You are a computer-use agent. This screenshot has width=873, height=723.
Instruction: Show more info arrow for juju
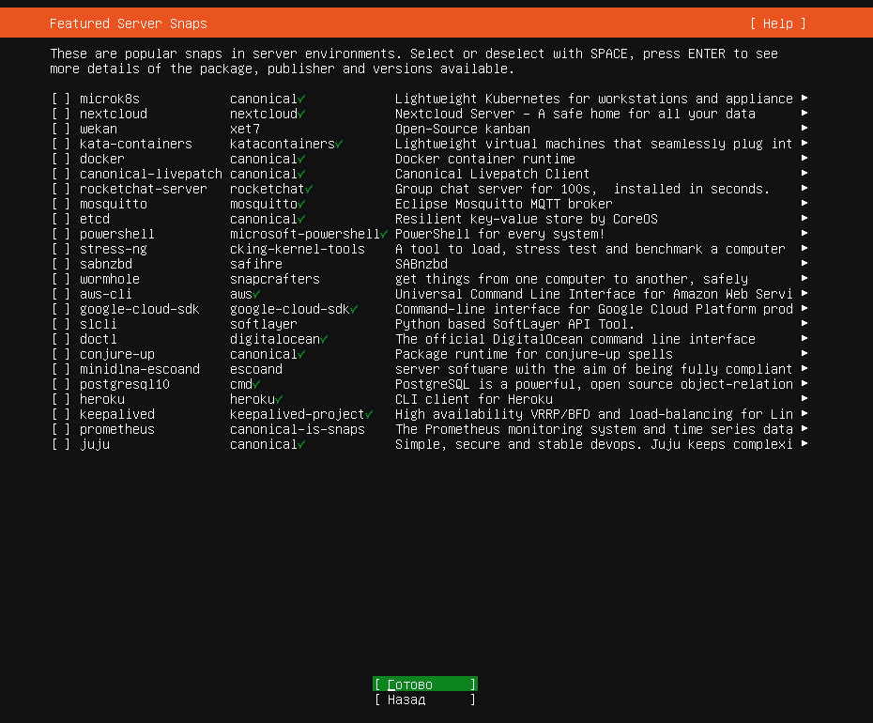tap(804, 444)
